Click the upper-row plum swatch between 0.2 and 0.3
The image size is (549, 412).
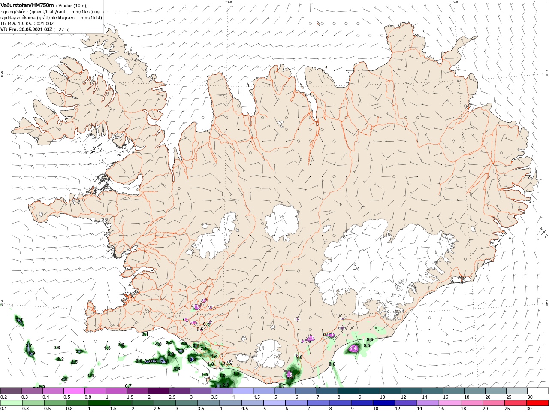click(11, 391)
